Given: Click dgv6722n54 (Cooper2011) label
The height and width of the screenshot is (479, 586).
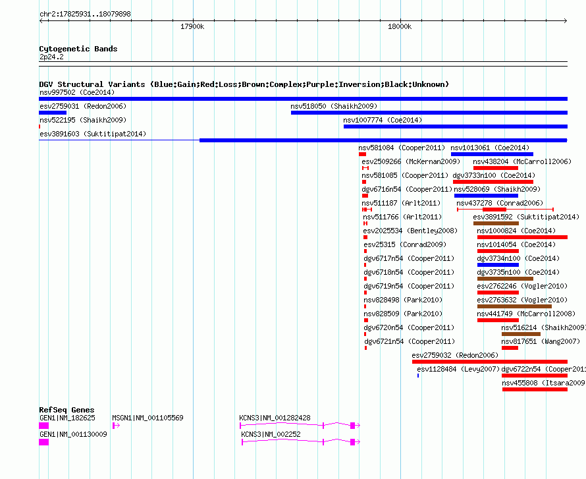Looking at the screenshot, I should point(543,369).
